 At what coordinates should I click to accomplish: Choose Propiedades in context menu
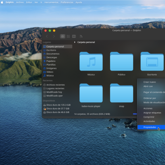(151, 127)
